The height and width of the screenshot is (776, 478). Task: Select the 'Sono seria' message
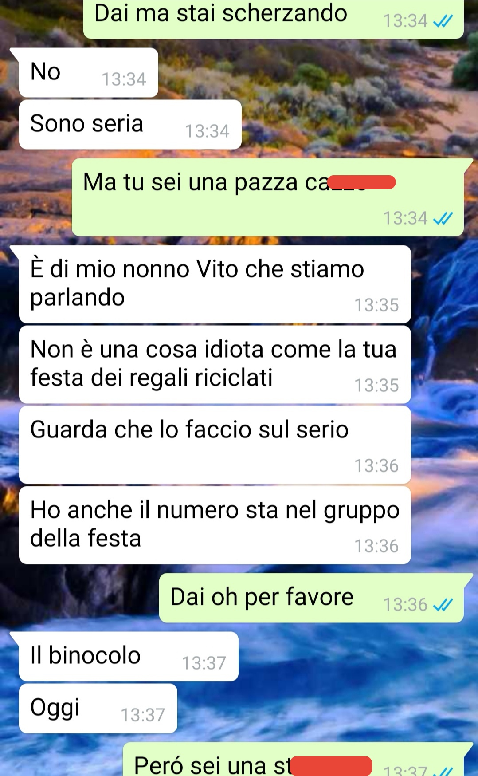(x=130, y=124)
